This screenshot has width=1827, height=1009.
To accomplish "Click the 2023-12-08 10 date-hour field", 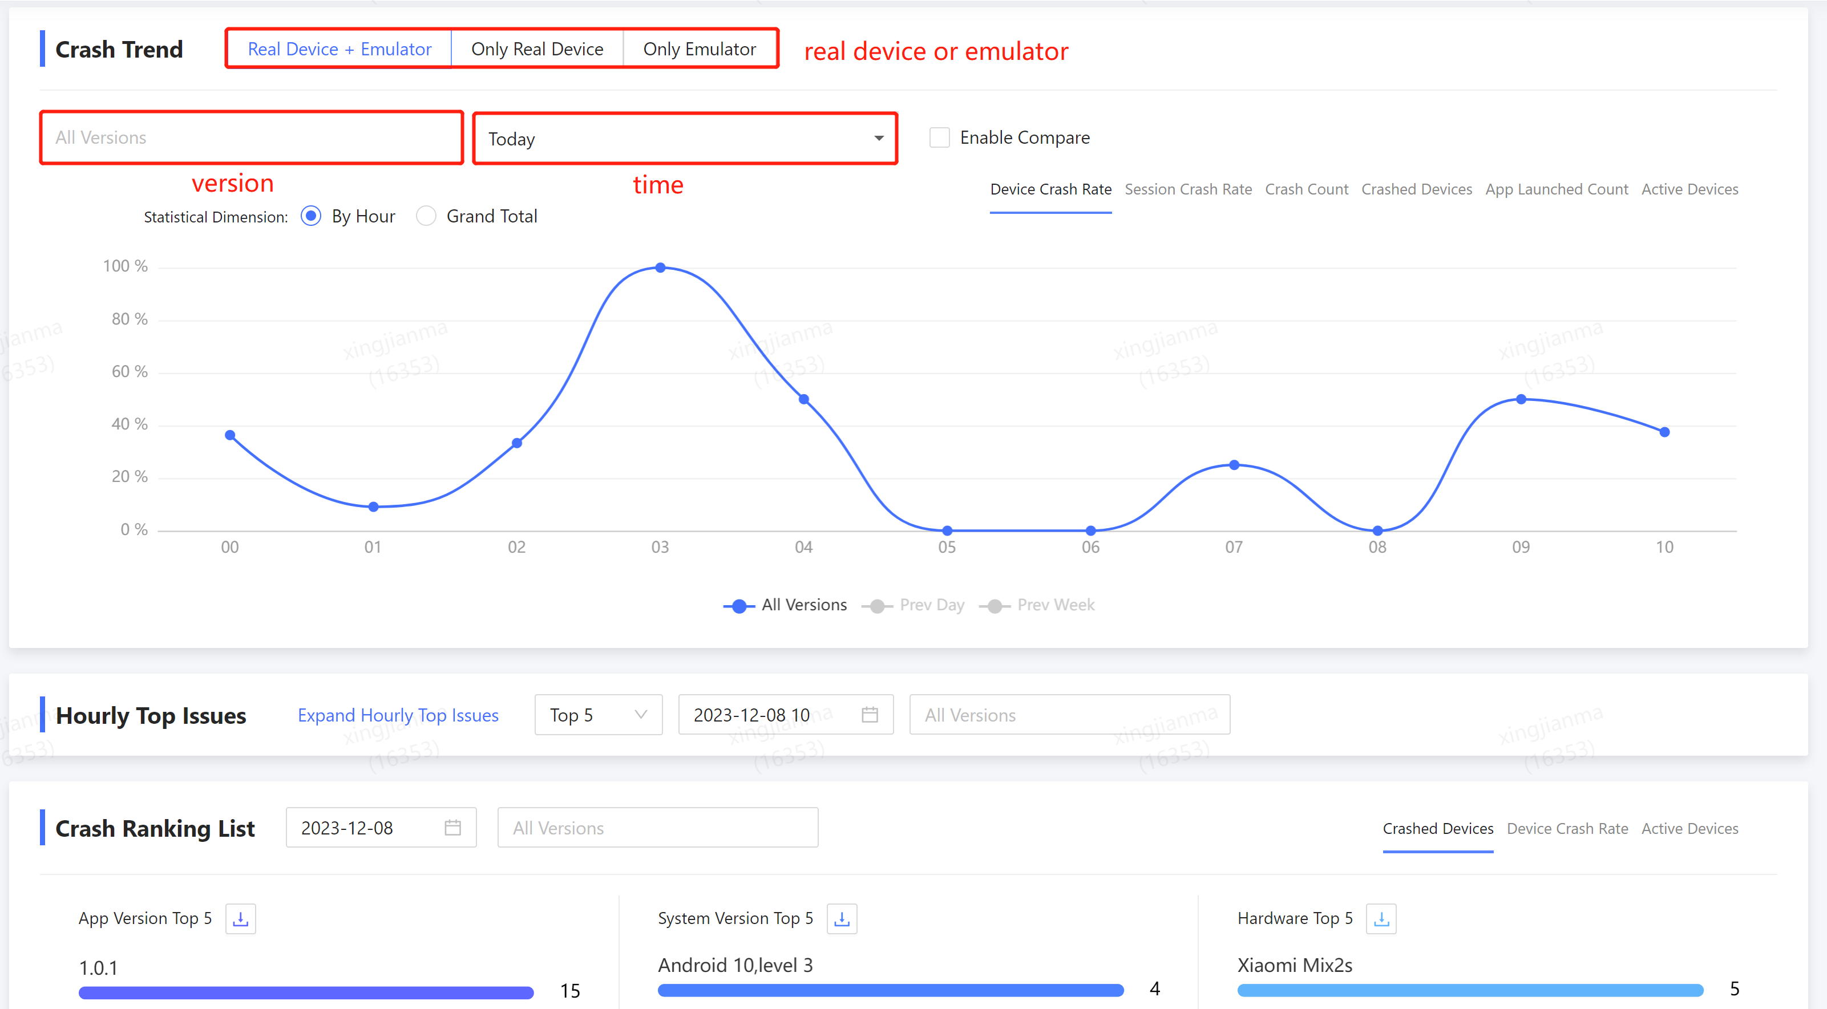I will (x=785, y=715).
